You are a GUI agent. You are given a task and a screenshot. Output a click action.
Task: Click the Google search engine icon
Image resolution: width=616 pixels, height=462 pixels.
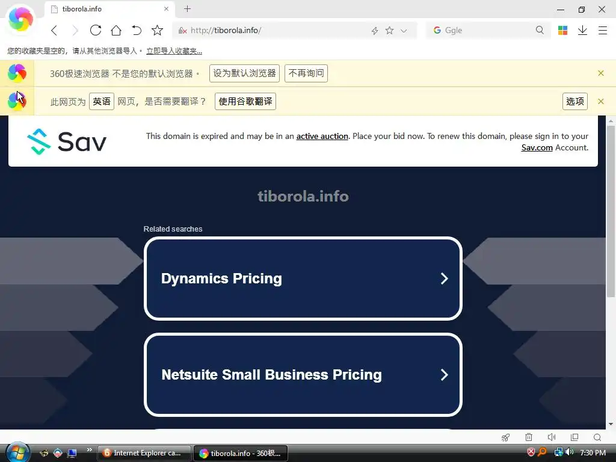pyautogui.click(x=437, y=30)
